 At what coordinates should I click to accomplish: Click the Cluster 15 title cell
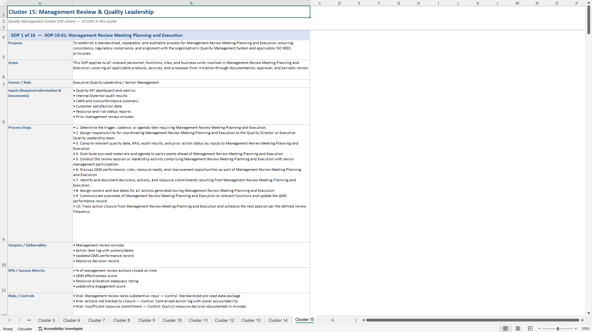pos(159,12)
